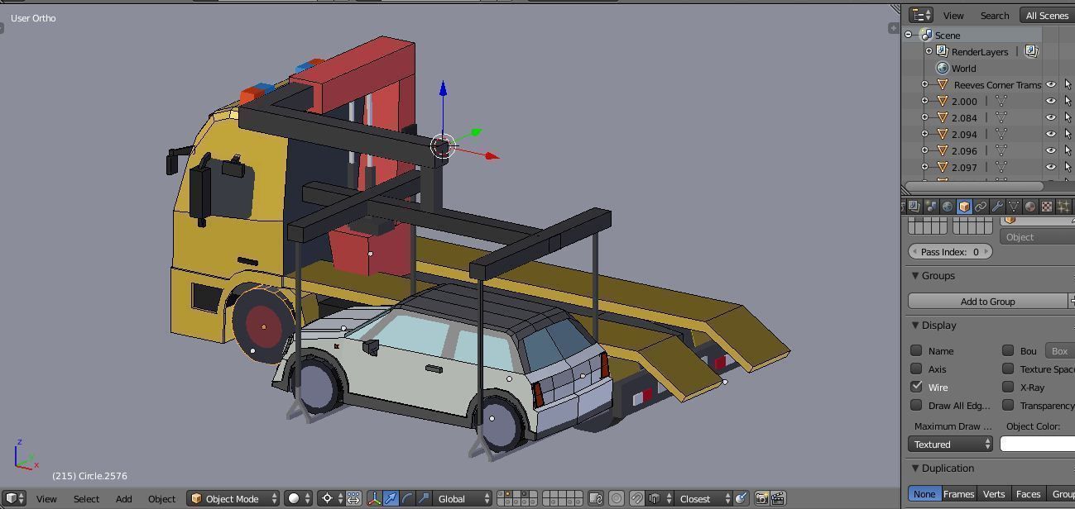Select the Frames duplication button

pyautogui.click(x=958, y=493)
